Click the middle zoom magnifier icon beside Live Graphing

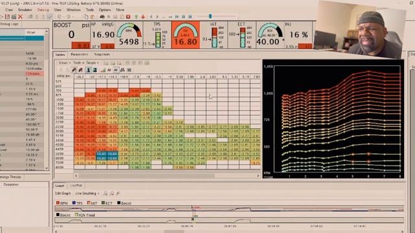[x=112, y=194]
